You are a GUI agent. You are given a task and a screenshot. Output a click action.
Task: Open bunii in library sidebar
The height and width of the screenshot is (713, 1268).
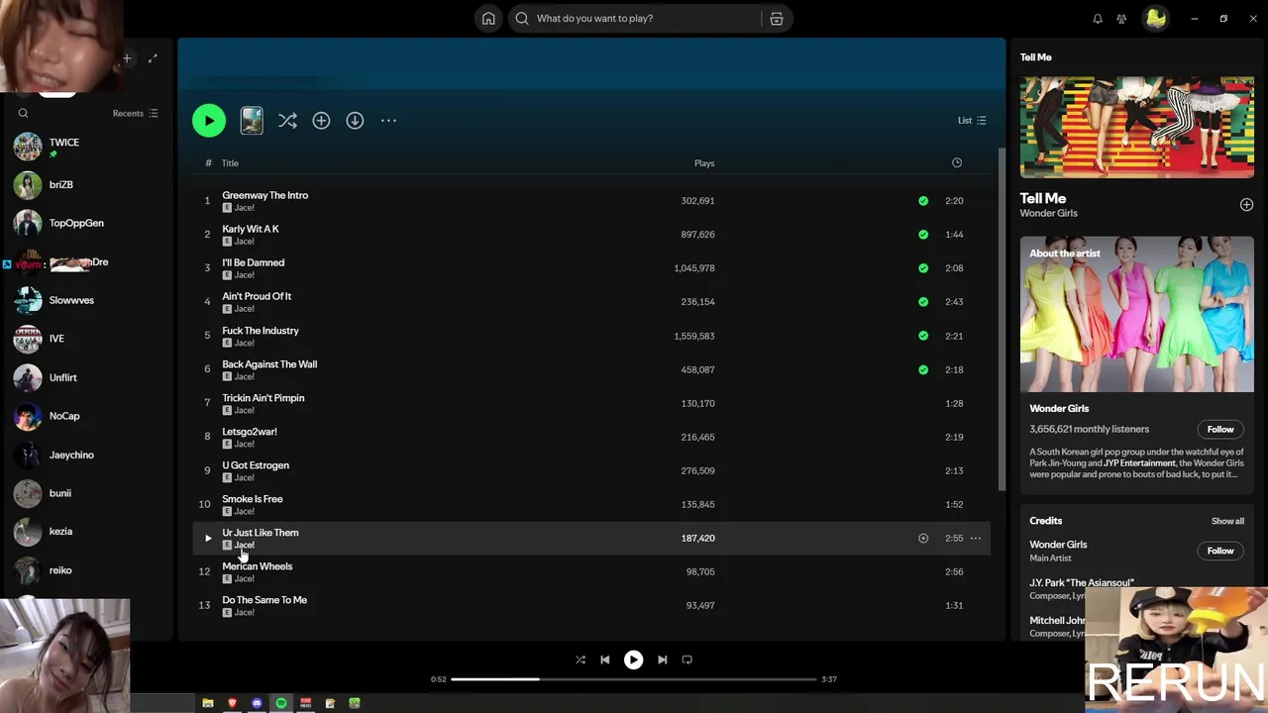(x=86, y=493)
